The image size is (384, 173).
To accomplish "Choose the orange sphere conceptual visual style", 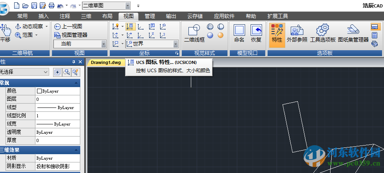I will (x=221, y=35).
